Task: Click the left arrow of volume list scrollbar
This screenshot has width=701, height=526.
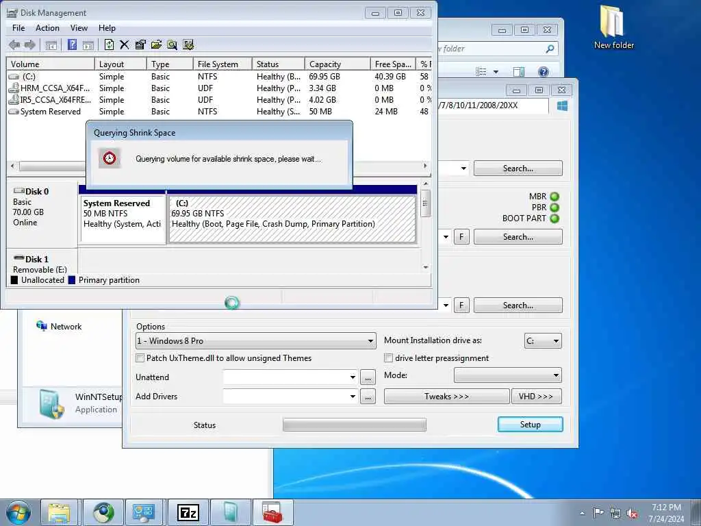Action: point(12,166)
